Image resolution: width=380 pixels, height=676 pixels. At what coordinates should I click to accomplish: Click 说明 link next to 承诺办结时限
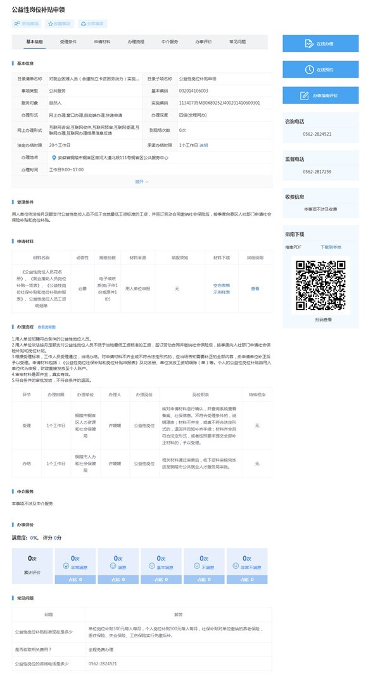(x=203, y=145)
